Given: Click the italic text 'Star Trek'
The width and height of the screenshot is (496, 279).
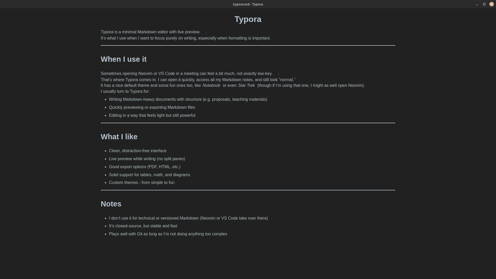Looking at the screenshot, I should tap(246, 86).
